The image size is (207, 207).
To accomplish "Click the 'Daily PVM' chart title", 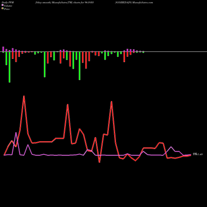I will pyautogui.click(x=8, y=2).
